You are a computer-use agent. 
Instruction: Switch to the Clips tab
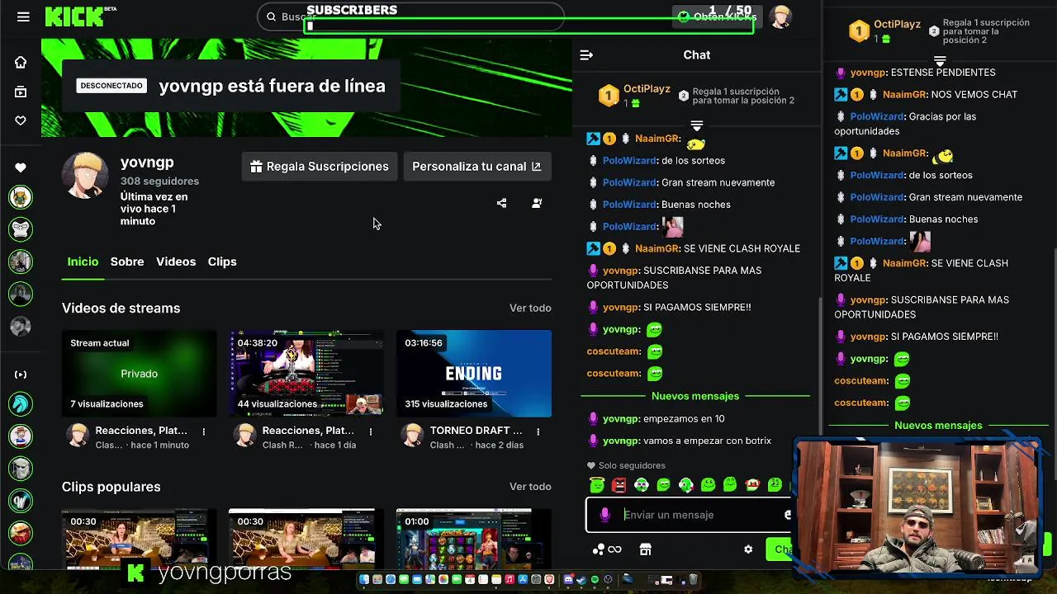click(x=222, y=262)
